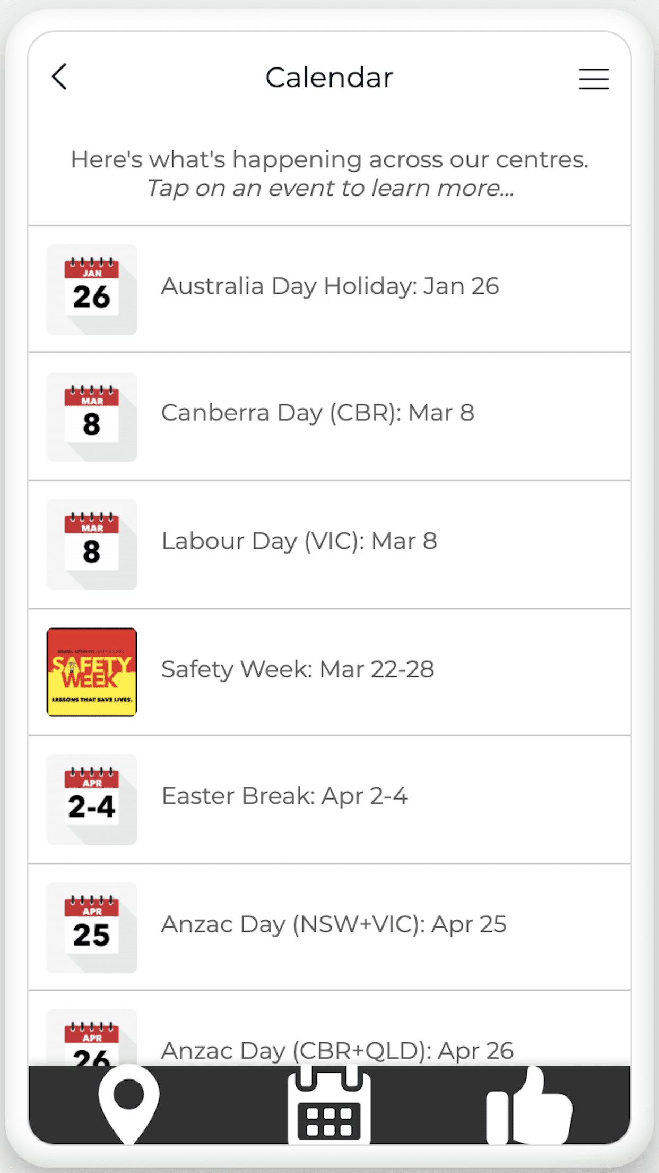Open Labour Day (VIC) event
The height and width of the screenshot is (1173, 659).
pyautogui.click(x=299, y=541)
